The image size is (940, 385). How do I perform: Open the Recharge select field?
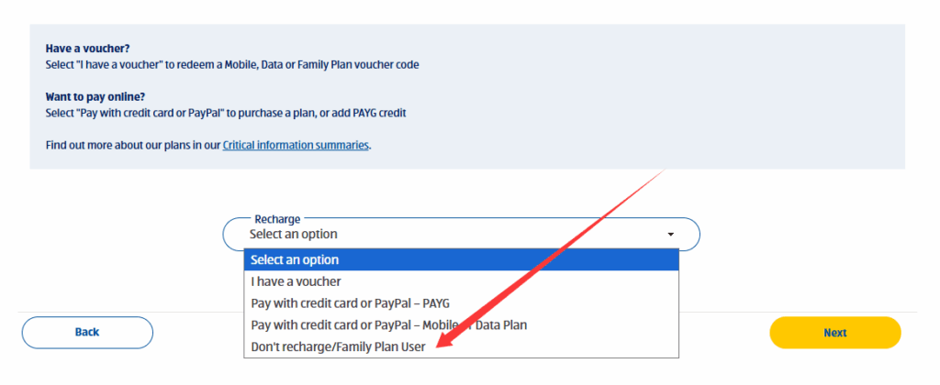point(461,235)
